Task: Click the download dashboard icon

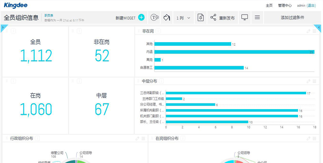Action: point(201,18)
